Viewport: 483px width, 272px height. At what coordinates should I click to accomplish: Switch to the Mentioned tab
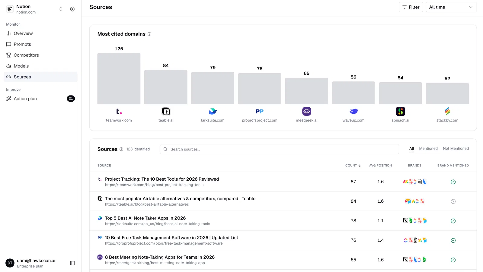(x=428, y=149)
